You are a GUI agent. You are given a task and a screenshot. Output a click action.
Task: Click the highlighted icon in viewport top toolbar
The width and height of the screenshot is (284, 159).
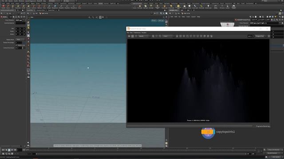pos(100,17)
